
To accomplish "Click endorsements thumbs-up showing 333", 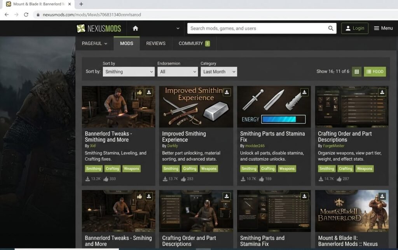I will (x=106, y=179).
